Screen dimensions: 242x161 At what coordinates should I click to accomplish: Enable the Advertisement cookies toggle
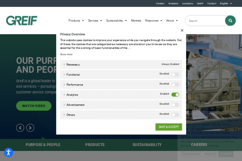pyautogui.click(x=175, y=105)
